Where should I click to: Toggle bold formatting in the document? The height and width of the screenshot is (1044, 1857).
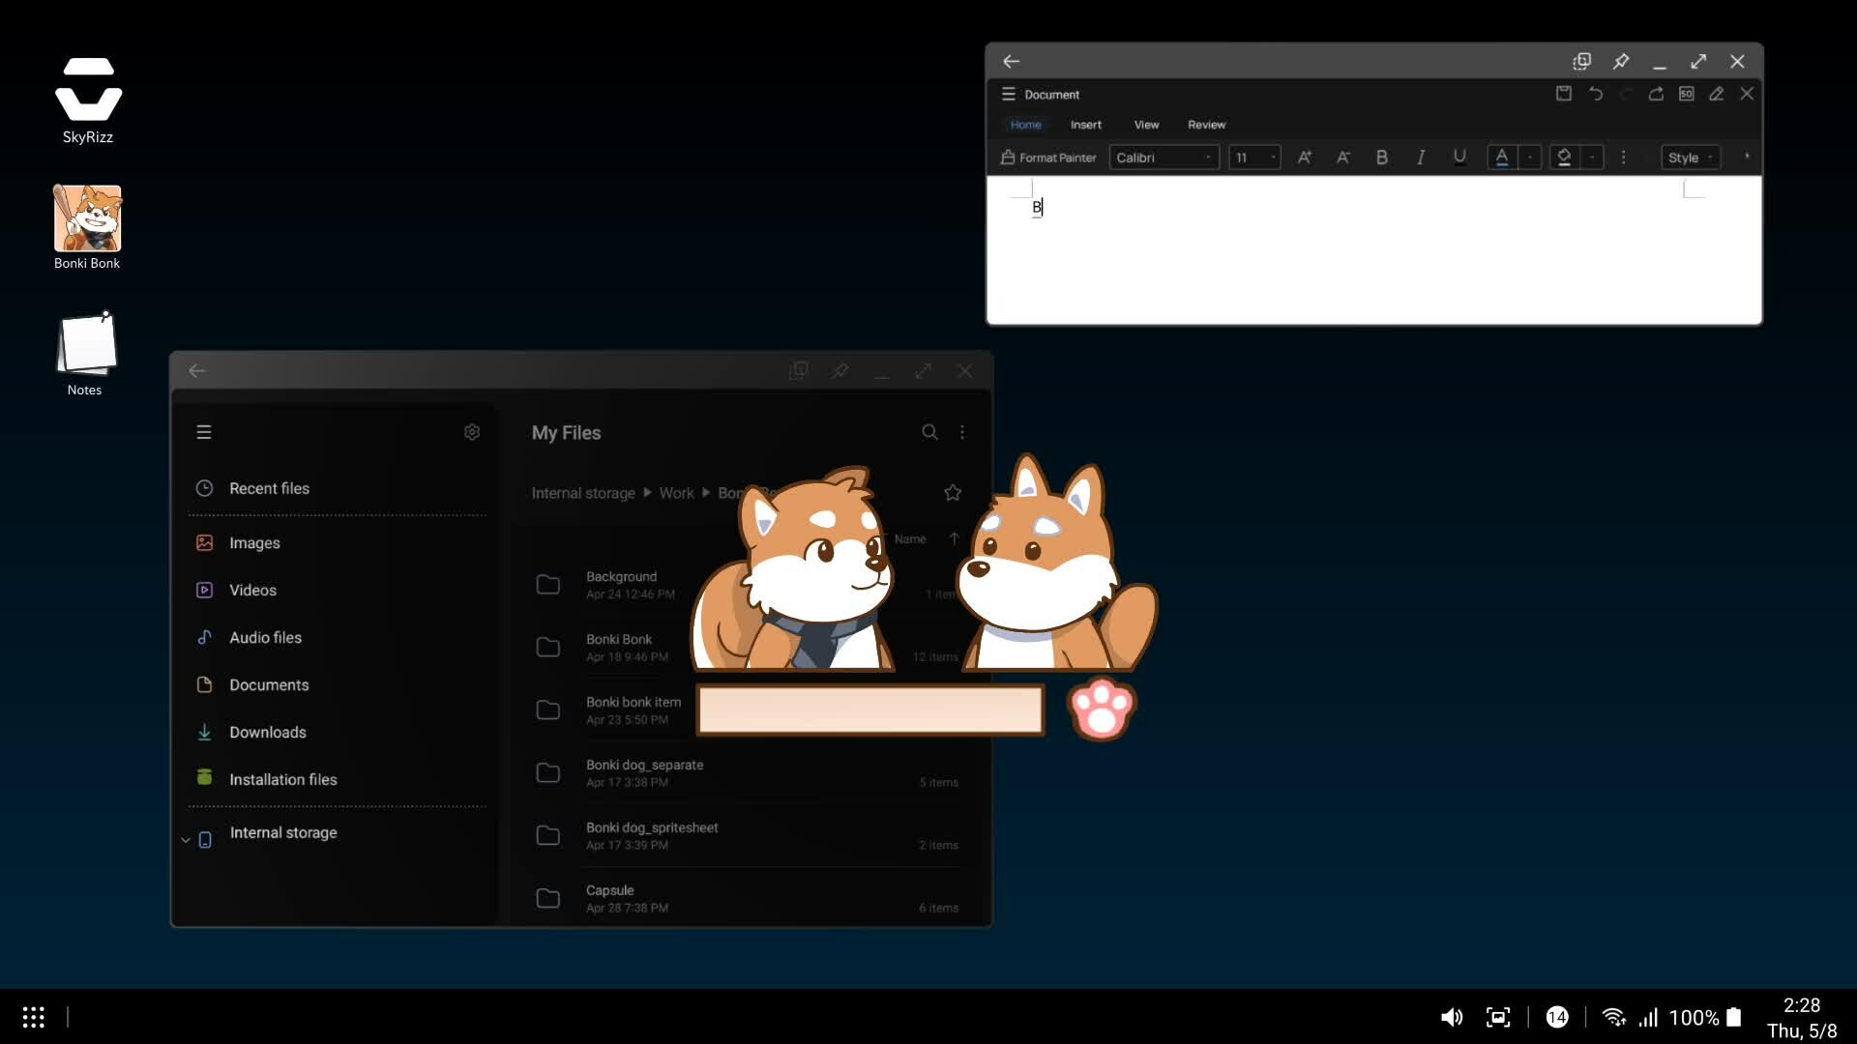(1381, 158)
